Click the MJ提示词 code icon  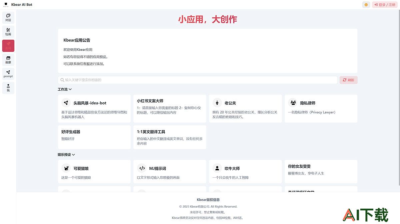142,168
